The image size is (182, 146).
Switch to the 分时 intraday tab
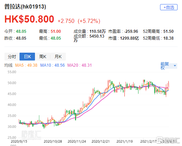coord(12,57)
